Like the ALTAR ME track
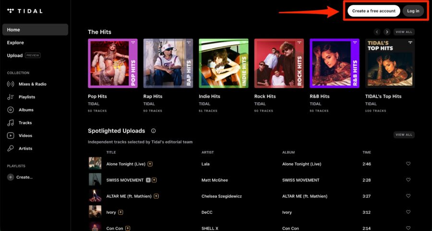432x231 pixels. 408,196
